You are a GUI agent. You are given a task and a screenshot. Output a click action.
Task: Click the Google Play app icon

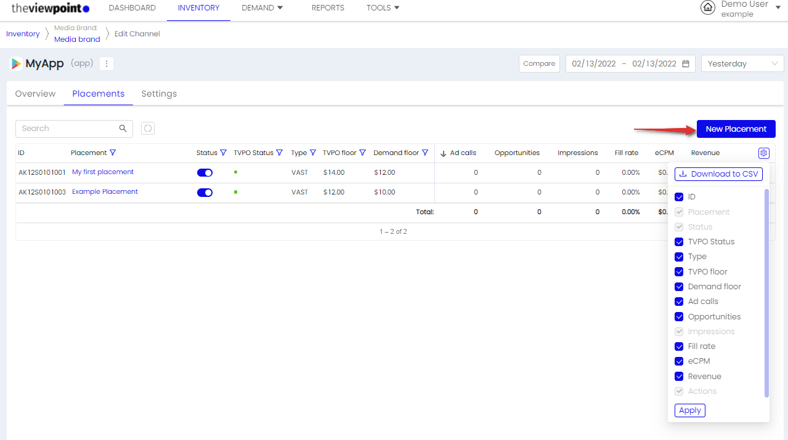pos(17,63)
